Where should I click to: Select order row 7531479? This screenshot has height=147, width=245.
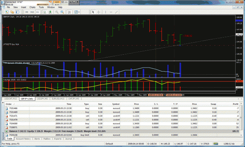click(x=122, y=120)
